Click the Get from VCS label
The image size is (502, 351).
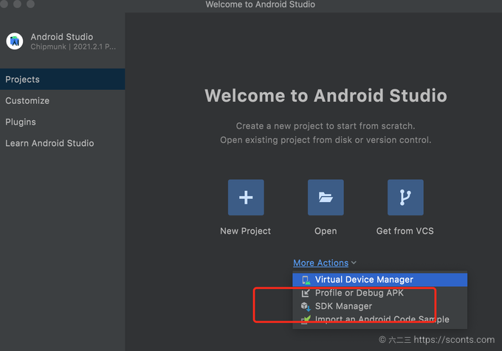tap(405, 231)
